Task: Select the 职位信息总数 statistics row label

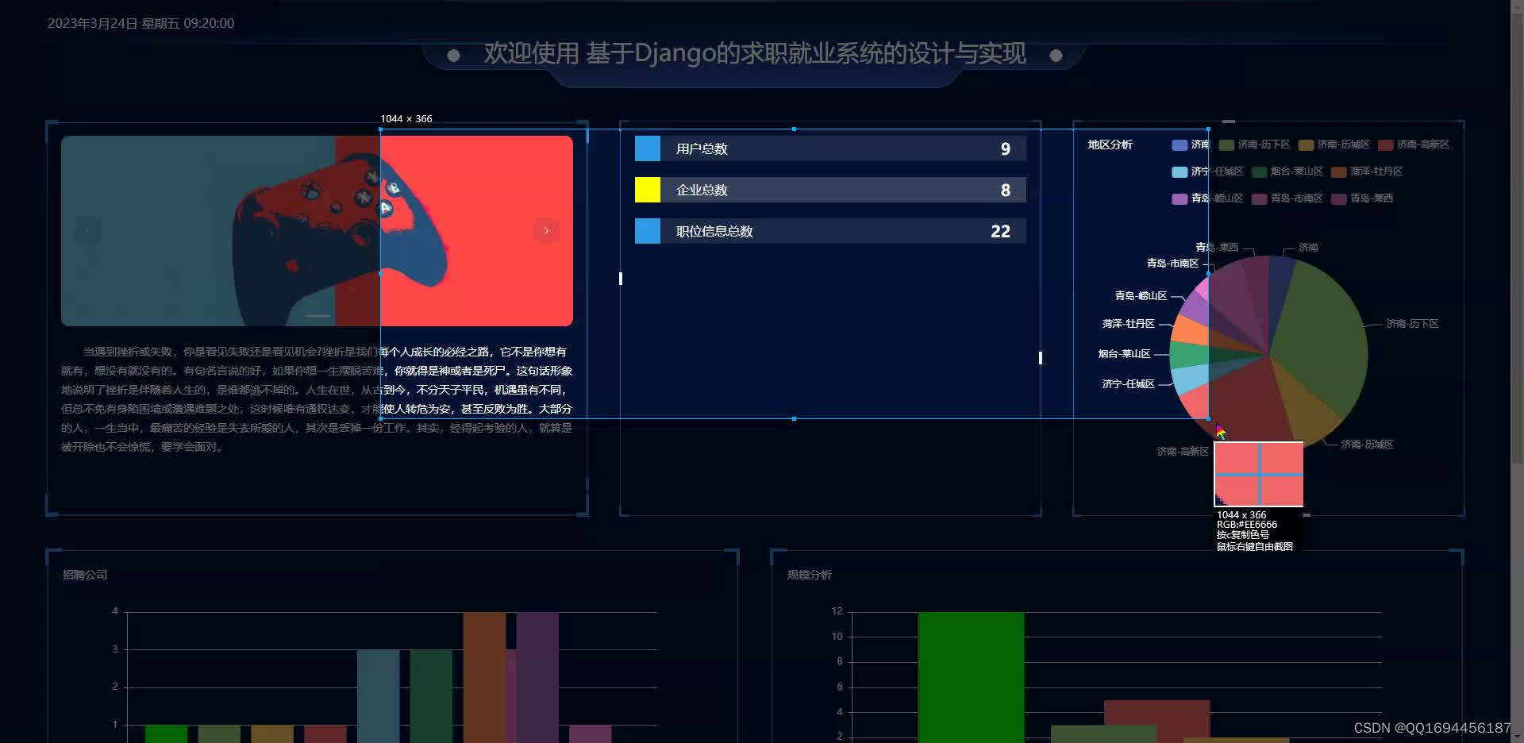Action: point(714,232)
